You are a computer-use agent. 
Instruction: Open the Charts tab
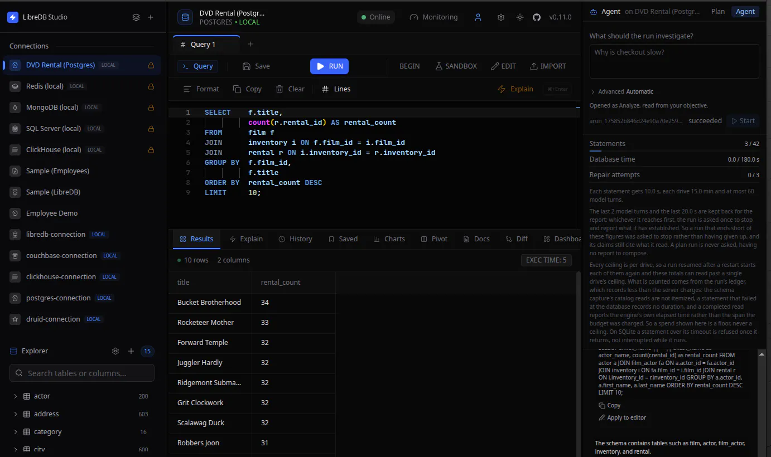click(389, 239)
